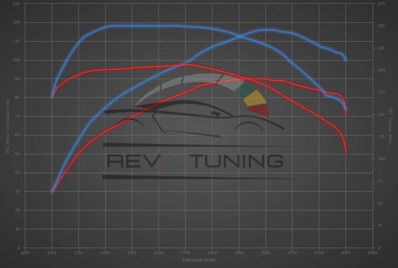This screenshot has width=398, height=268.
Task: Click the 275 label on the right torque axis
Action: tap(381, 4)
